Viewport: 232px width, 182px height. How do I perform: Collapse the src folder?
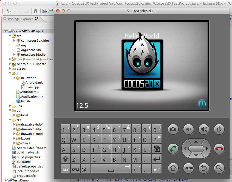[10, 36]
